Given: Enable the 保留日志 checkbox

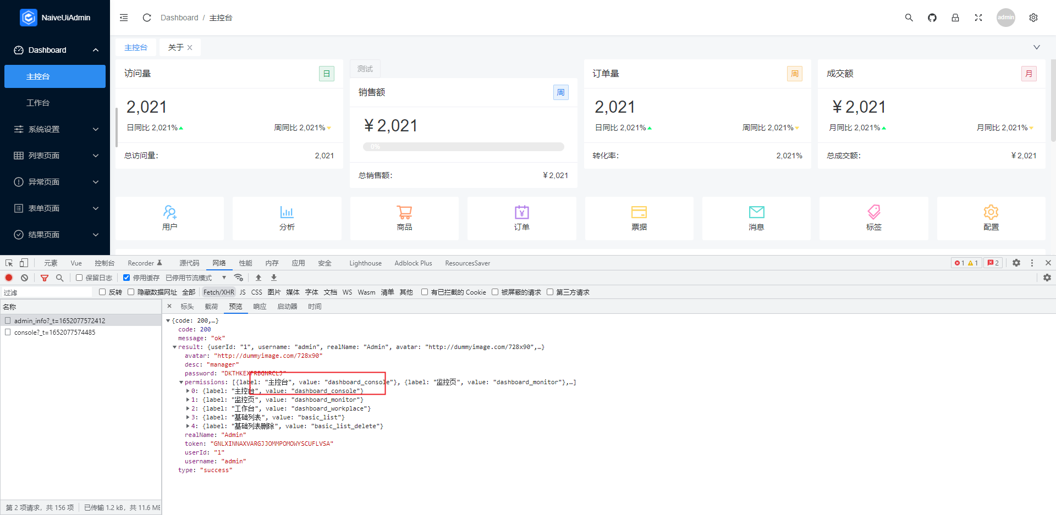Looking at the screenshot, I should pos(79,278).
